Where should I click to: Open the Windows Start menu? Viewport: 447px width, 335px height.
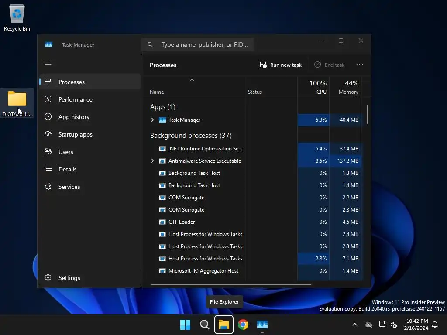click(x=185, y=325)
